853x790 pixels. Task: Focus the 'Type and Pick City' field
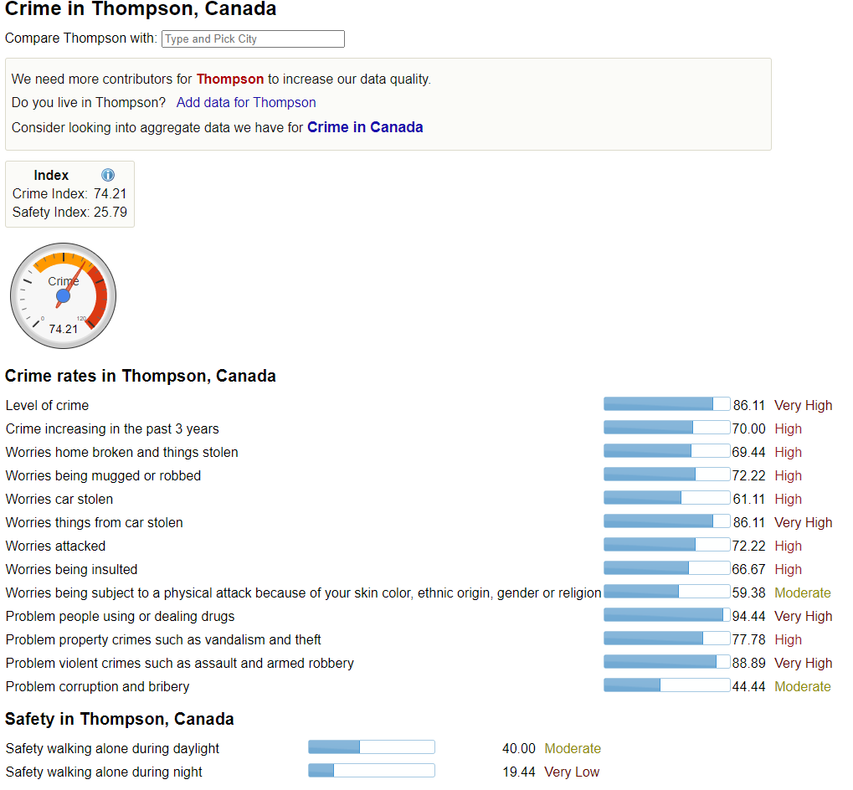click(x=253, y=38)
